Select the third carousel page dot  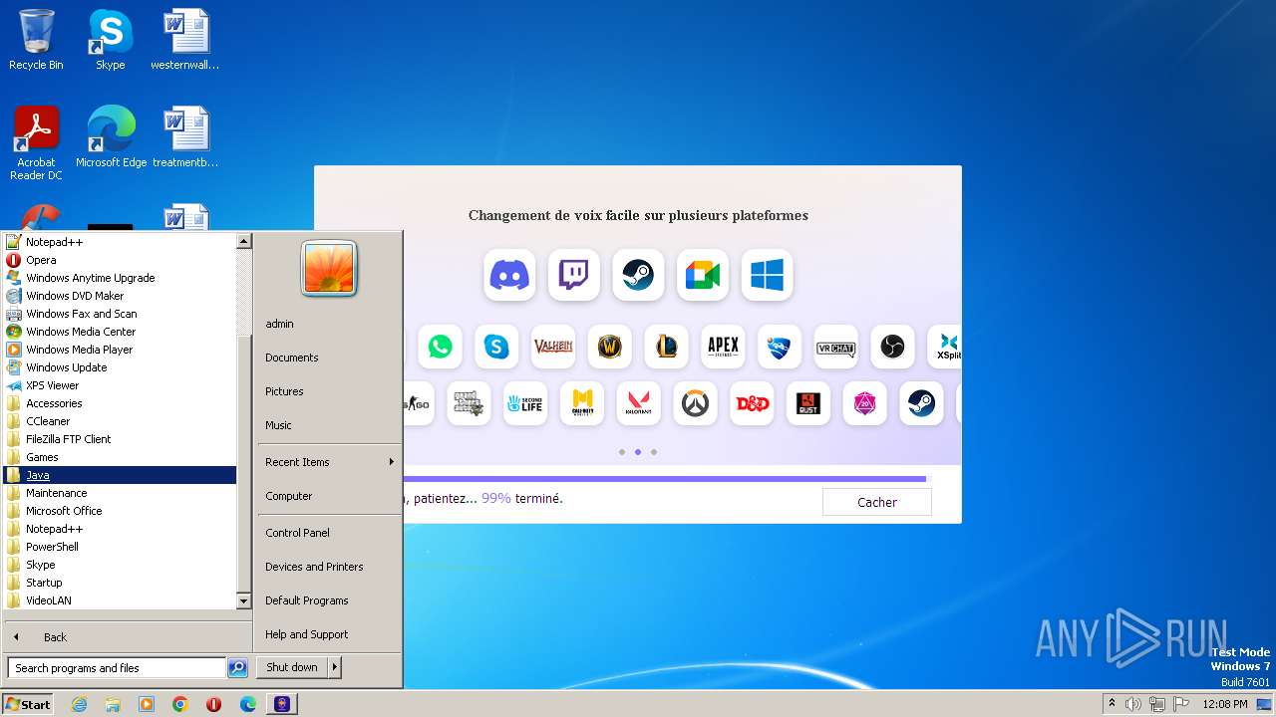(654, 452)
